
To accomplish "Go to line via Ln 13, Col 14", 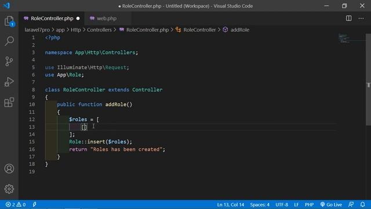I will pos(231,204).
